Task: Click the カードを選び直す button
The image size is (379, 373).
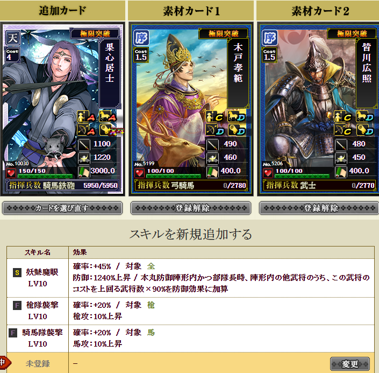Action: click(x=62, y=208)
